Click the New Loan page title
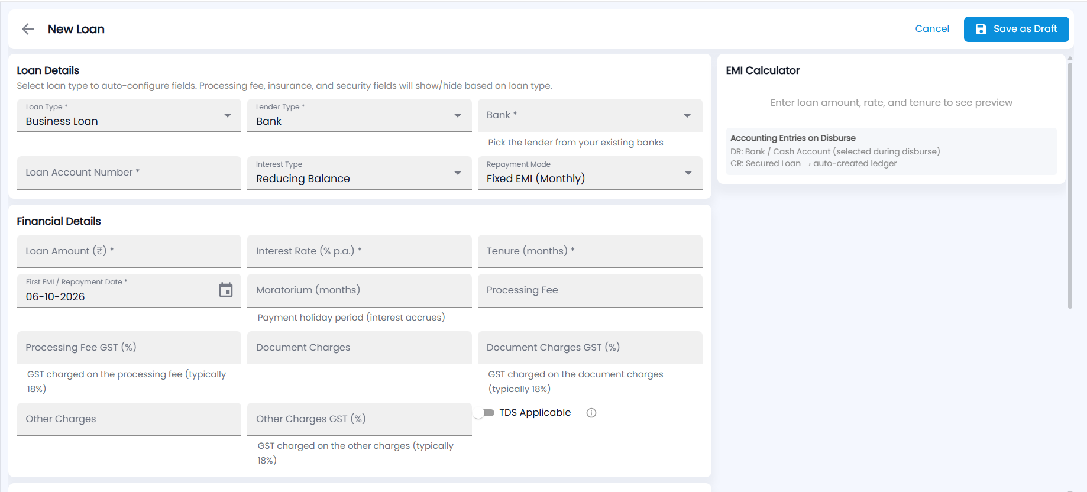Viewport: 1087px width, 492px height. (76, 29)
